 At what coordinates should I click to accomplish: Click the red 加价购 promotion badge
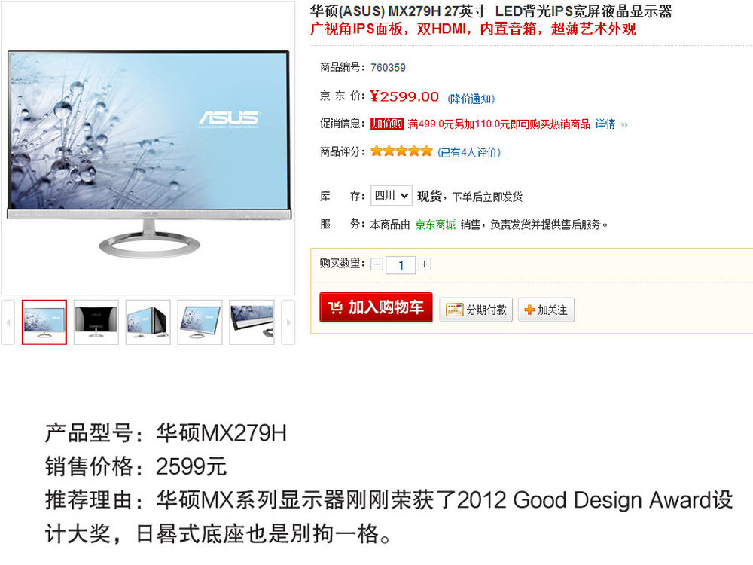coord(387,124)
